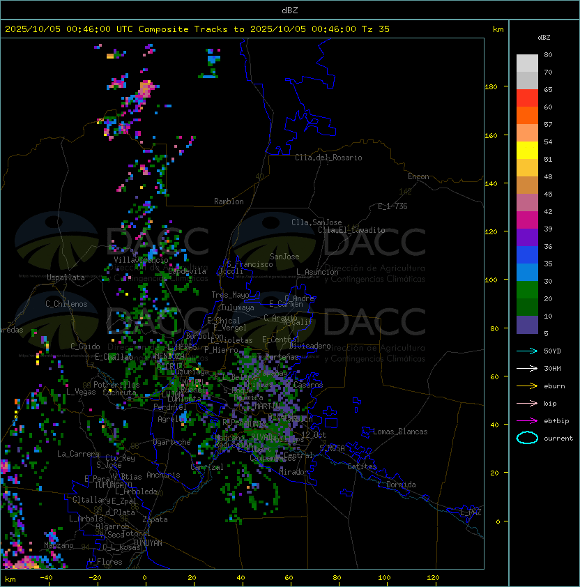Click the 'C_Guido' map label
The height and width of the screenshot is (587, 580).
pos(85,346)
